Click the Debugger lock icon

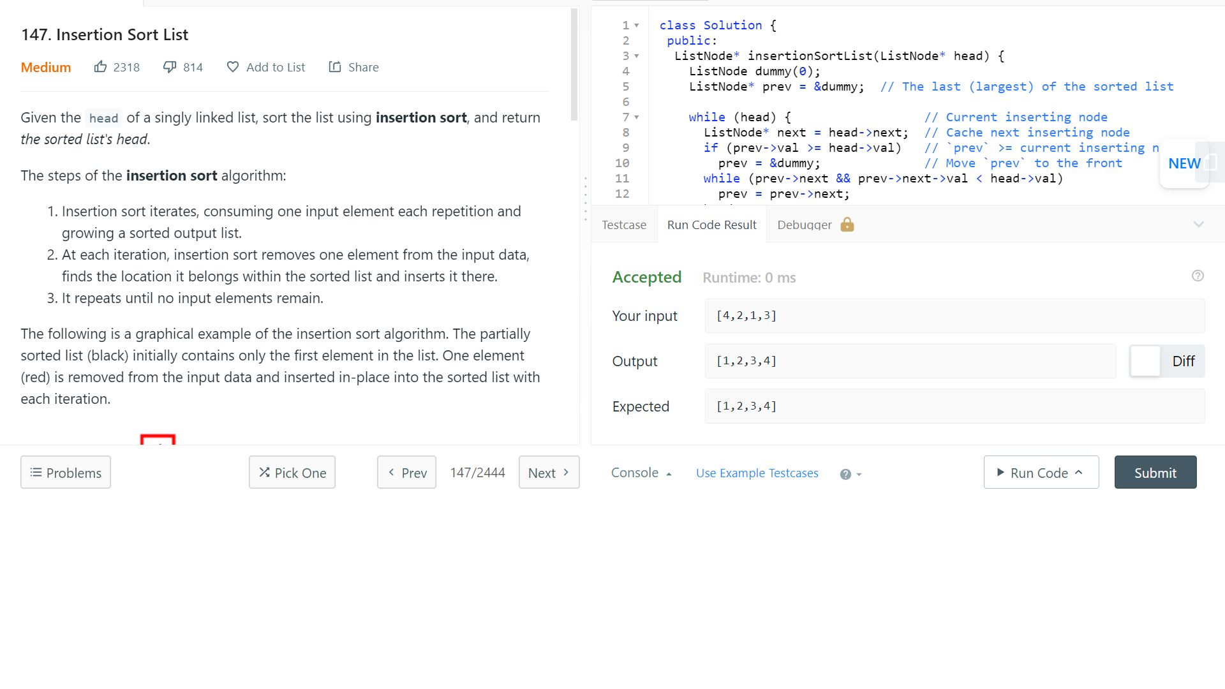coord(847,225)
